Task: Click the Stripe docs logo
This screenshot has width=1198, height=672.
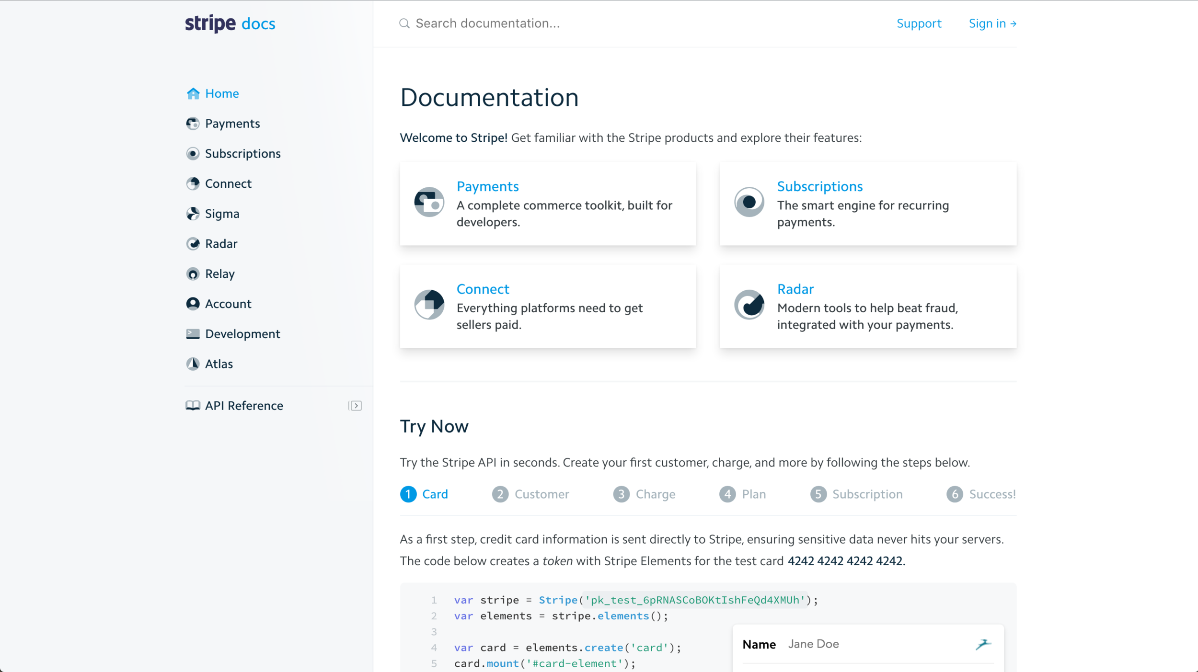Action: (x=230, y=23)
